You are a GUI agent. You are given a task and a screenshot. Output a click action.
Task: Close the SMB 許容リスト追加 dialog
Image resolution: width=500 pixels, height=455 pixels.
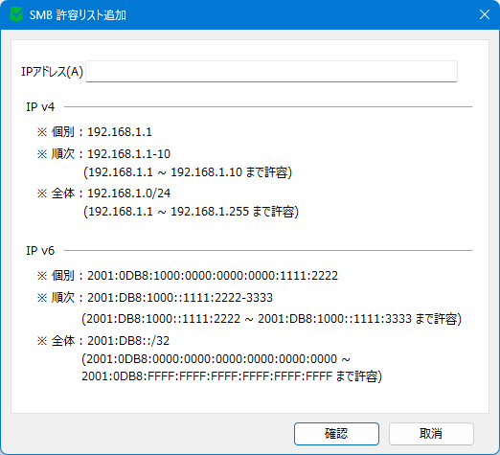(485, 14)
